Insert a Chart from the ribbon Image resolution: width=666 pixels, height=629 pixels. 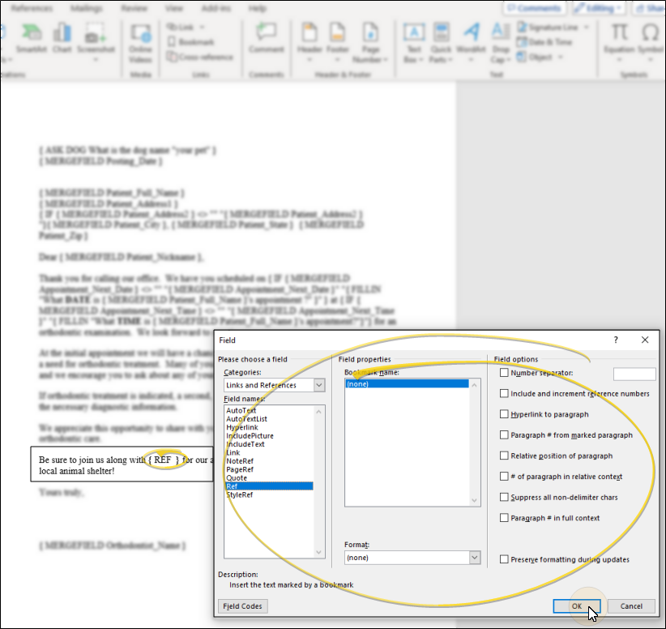coord(62,34)
